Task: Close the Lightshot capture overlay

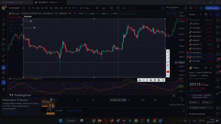Action: pyautogui.click(x=163, y=80)
